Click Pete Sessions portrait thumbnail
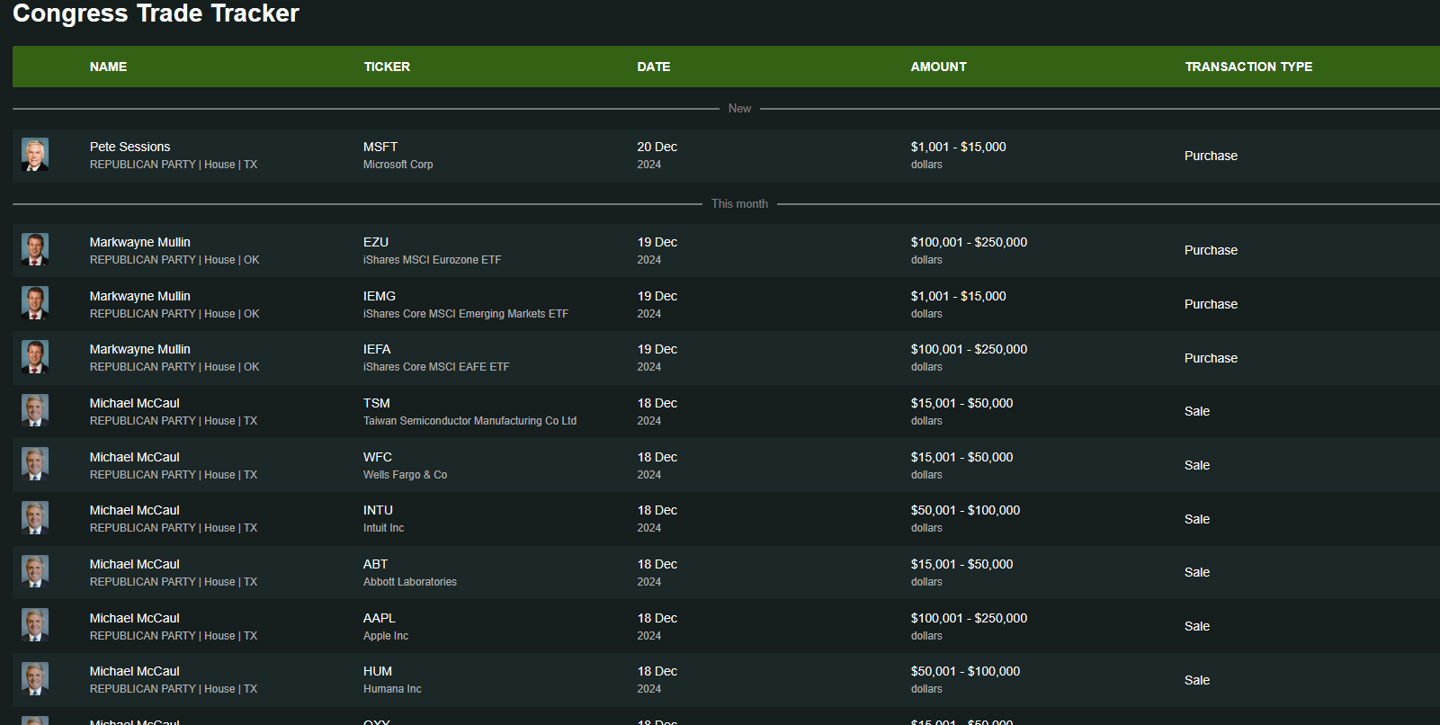 point(35,155)
